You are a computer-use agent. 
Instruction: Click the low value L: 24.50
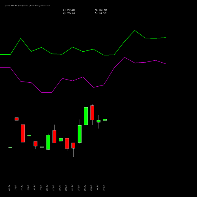pos(100,13)
